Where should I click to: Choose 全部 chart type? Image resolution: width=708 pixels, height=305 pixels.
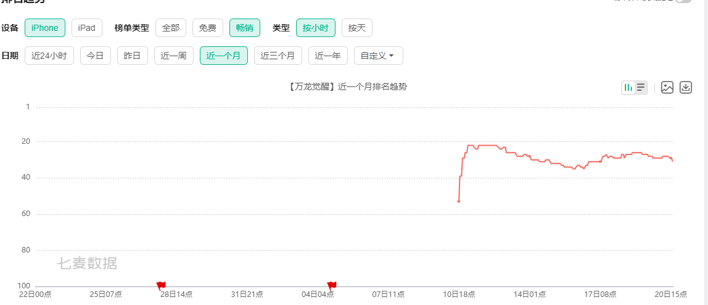(x=170, y=28)
